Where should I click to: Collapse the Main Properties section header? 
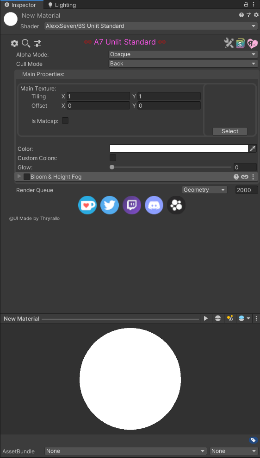136,74
